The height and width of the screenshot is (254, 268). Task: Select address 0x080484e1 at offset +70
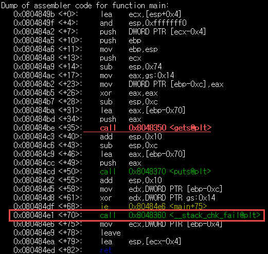pyautogui.click(x=34, y=215)
